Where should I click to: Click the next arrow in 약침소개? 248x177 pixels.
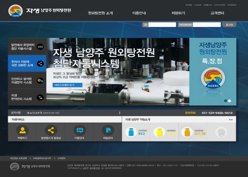click(232, 120)
